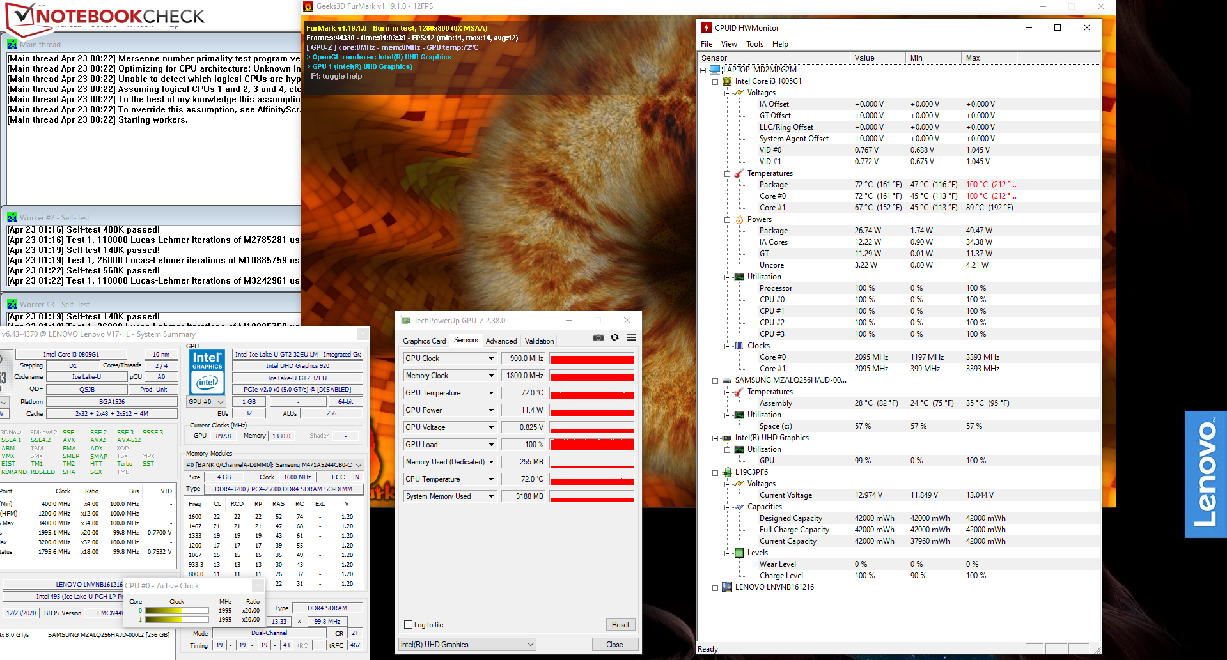Click the CPUID HWMonitor title bar lightning icon
Screen dimensions: 1227x660
(x=707, y=27)
